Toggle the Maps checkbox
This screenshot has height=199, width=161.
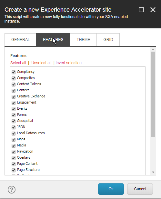[x=14, y=139]
